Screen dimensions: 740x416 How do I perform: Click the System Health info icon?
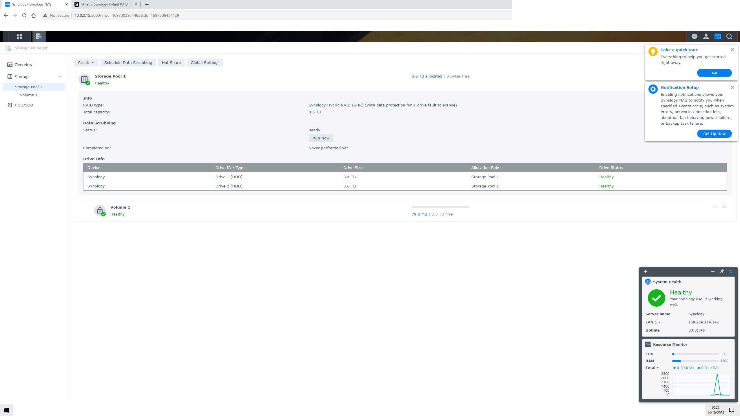point(648,282)
